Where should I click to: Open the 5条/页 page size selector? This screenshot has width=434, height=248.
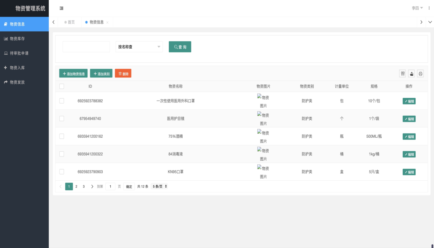coord(159,187)
